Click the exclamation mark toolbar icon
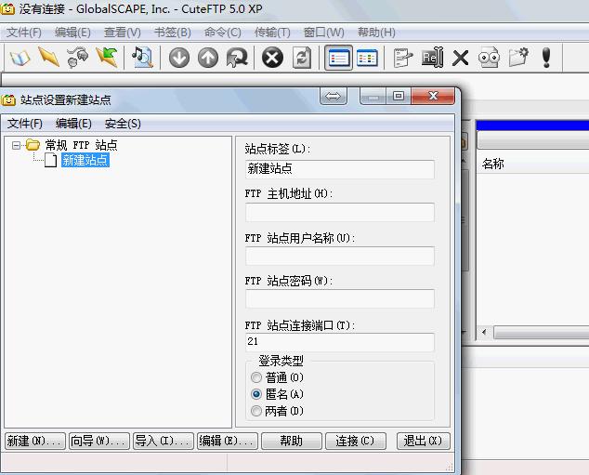Image resolution: width=589 pixels, height=475 pixels. pyautogui.click(x=546, y=58)
